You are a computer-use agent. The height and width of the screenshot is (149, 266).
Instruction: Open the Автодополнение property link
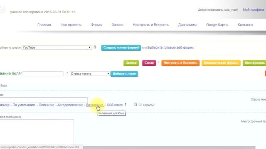70,105
